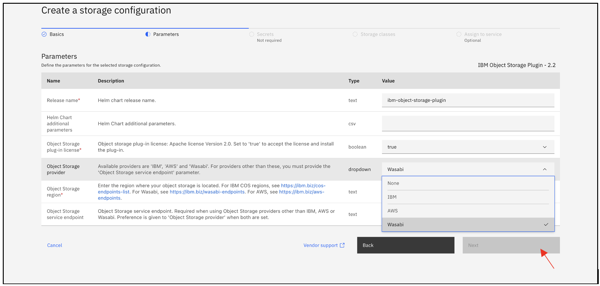This screenshot has width=600, height=286.
Task: Click the 'Object Storage plug-in license' row label
Action: (64, 147)
